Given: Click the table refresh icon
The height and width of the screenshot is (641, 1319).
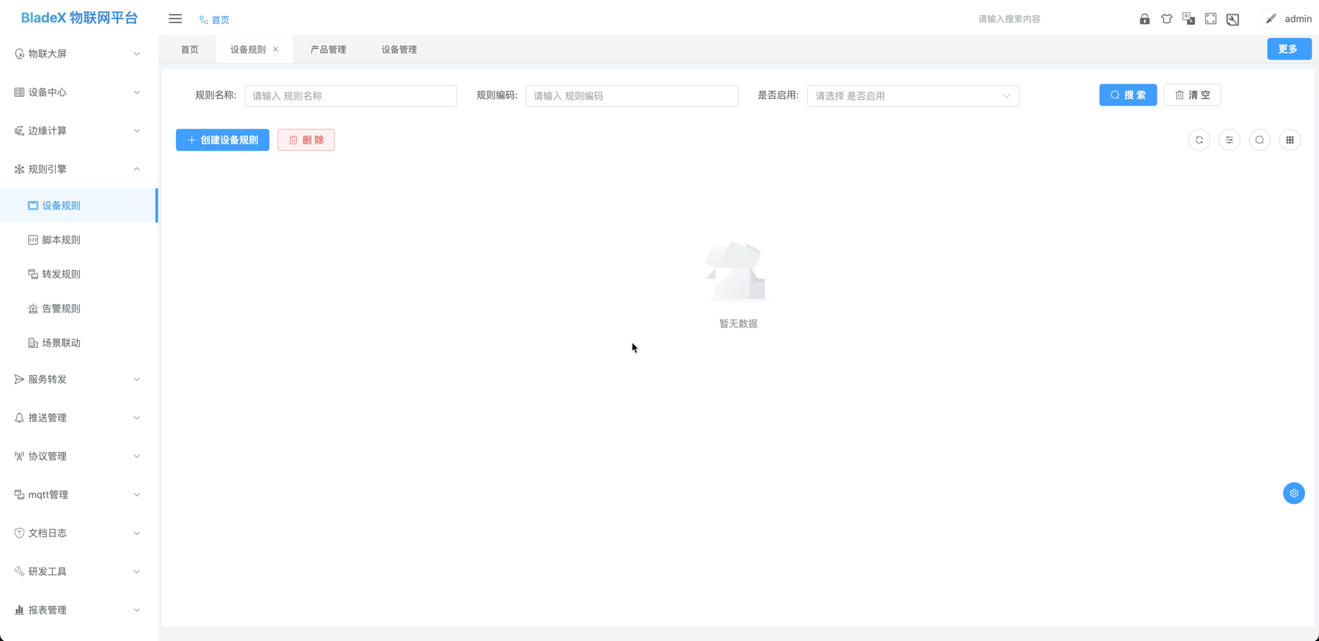Looking at the screenshot, I should coord(1199,140).
